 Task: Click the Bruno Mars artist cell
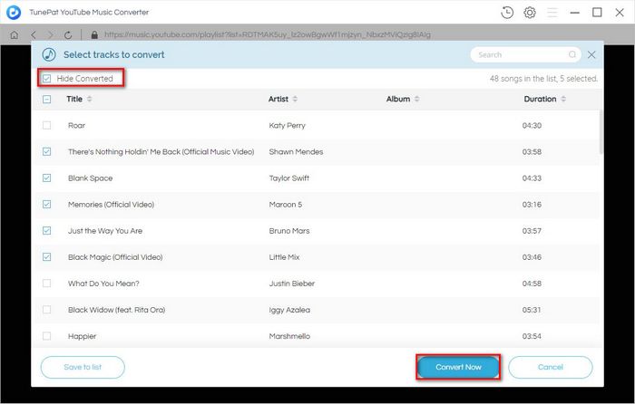coord(289,230)
